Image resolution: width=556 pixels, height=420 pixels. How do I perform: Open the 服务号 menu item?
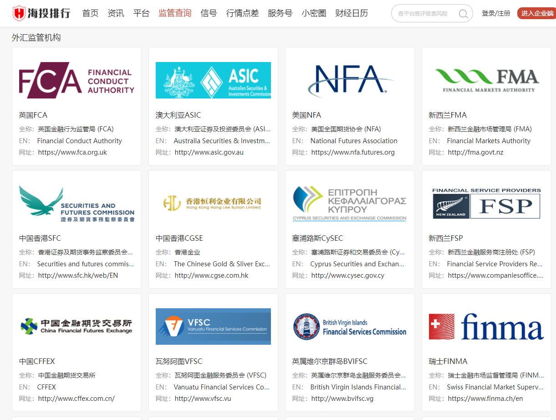click(x=280, y=13)
